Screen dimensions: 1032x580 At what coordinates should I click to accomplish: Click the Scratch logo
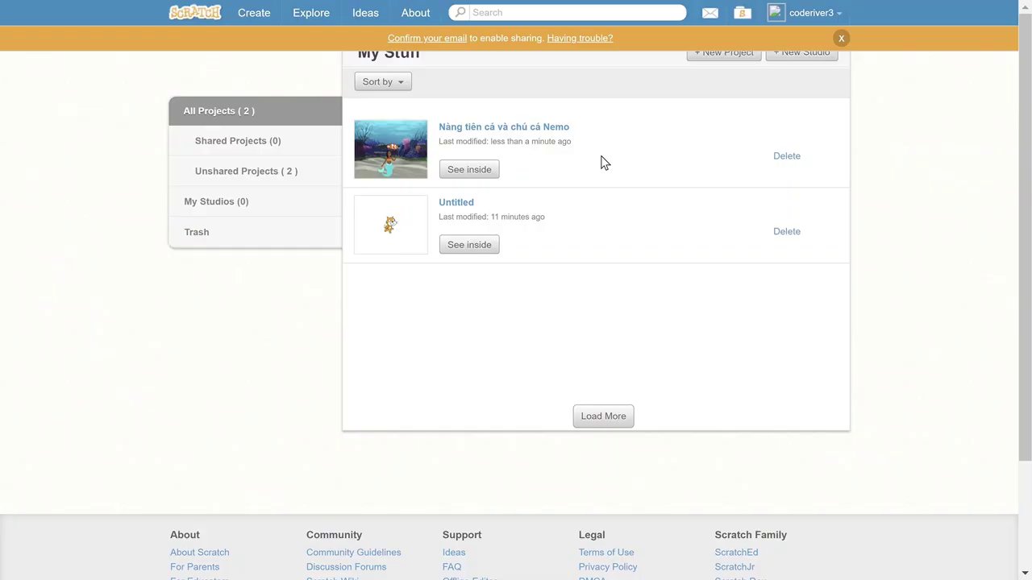click(194, 13)
